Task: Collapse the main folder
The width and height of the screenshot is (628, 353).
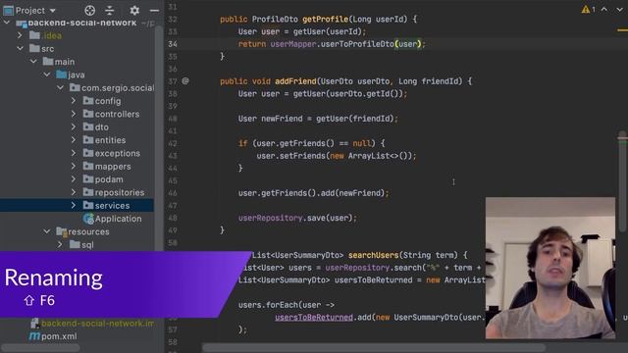Action: point(33,62)
